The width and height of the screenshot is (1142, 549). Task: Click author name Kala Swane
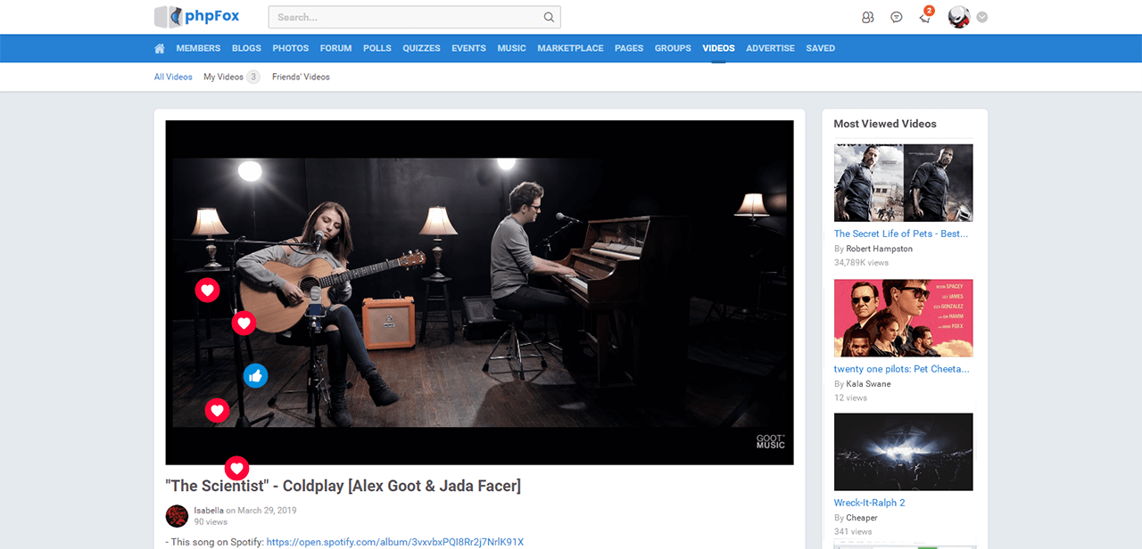coord(868,384)
